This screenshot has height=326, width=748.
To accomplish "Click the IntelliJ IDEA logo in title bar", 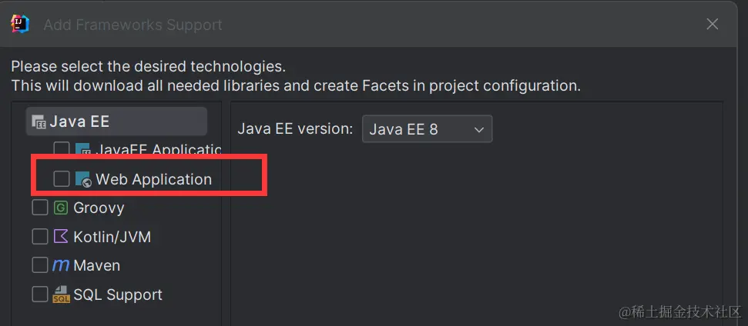I will pyautogui.click(x=20, y=24).
